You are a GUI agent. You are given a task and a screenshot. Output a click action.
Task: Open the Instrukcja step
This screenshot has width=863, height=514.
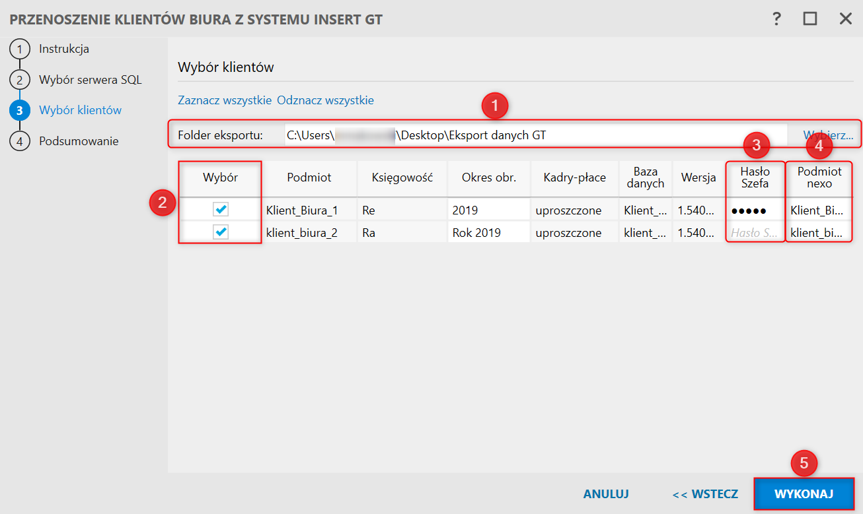[64, 49]
